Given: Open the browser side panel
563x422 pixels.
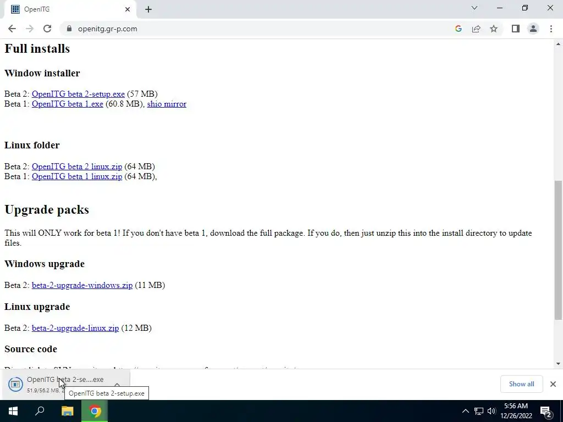Looking at the screenshot, I should click(x=516, y=29).
